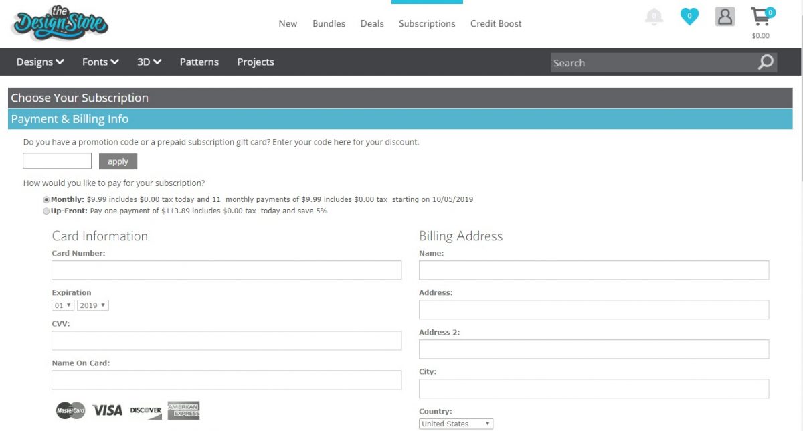Expand the Designs dropdown menu
The height and width of the screenshot is (431, 803).
click(40, 62)
